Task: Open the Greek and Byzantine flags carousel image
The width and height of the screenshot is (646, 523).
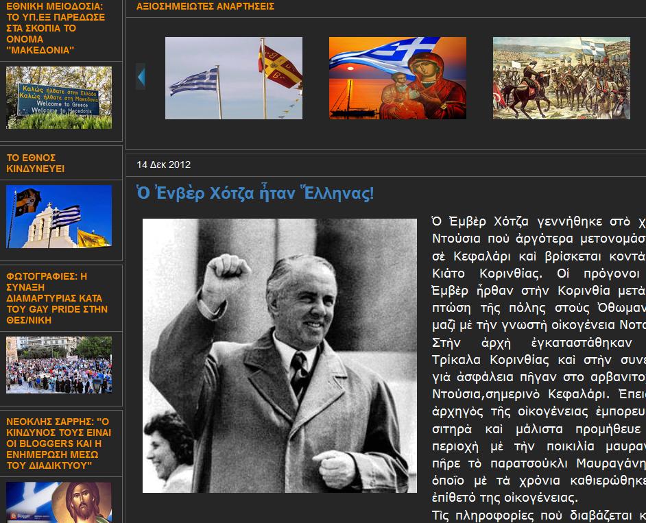Action: click(233, 78)
